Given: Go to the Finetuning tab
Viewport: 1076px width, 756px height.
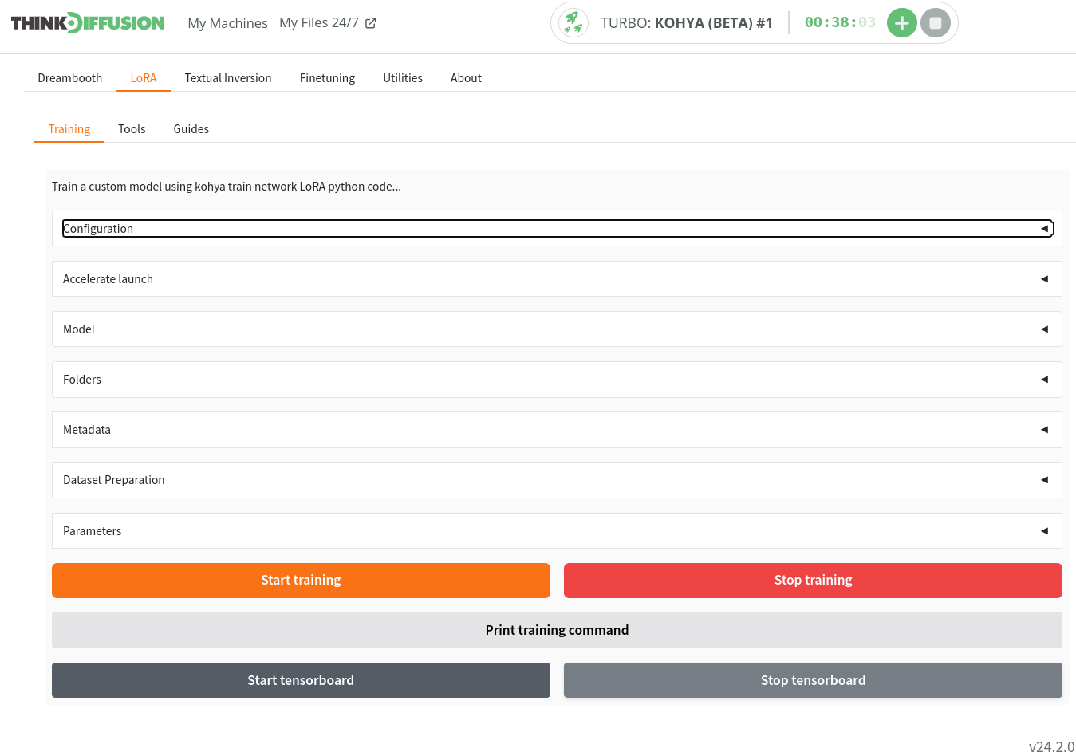Looking at the screenshot, I should tap(327, 77).
